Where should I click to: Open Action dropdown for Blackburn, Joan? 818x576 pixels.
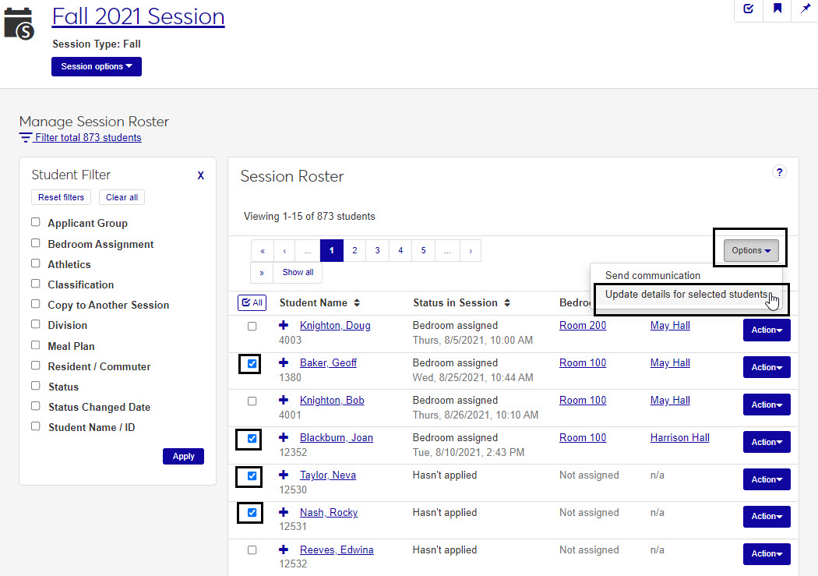(x=767, y=442)
